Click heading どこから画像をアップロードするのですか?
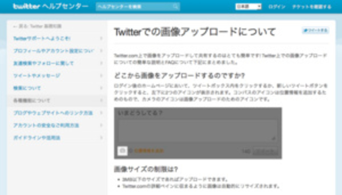 coord(179,76)
